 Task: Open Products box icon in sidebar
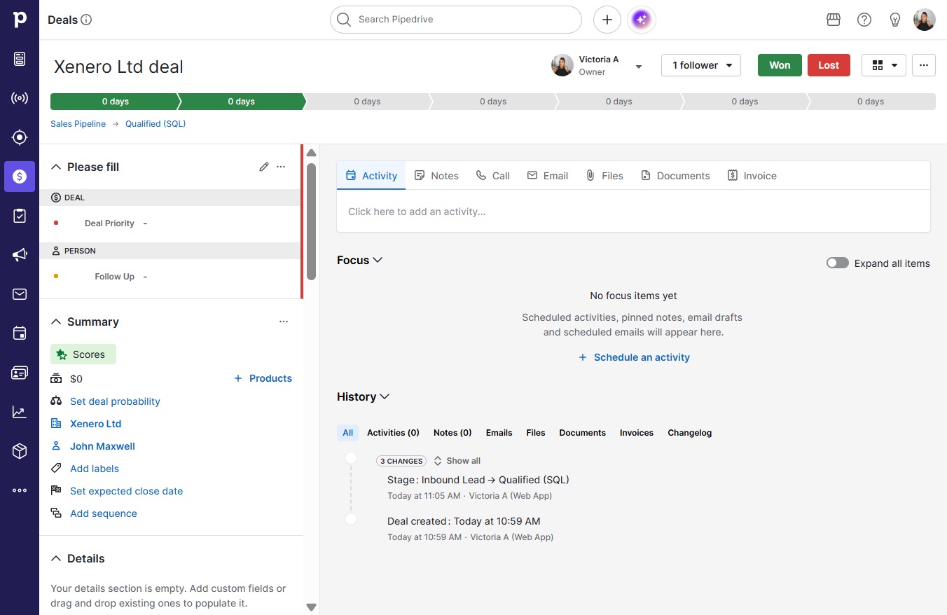(20, 451)
